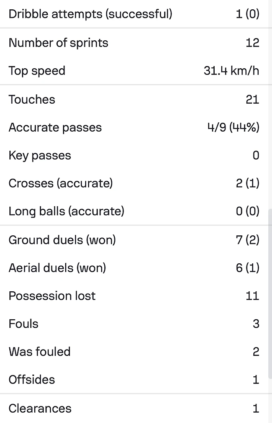Click the Was fouled label
Viewport: 272px width, 423px height.
(39, 352)
